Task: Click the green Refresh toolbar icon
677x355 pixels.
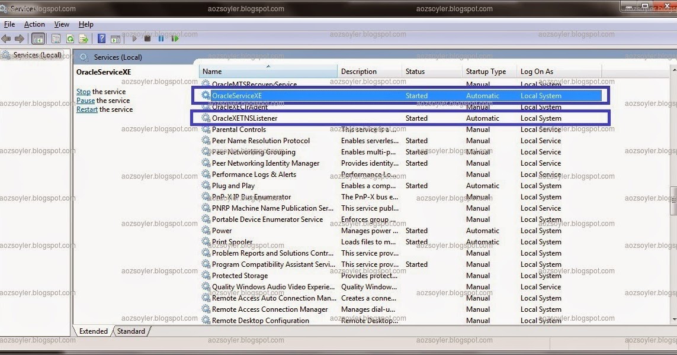Action: (x=70, y=39)
